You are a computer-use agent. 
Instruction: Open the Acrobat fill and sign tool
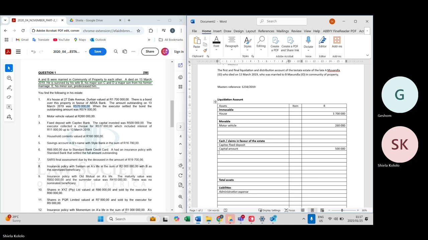click(9, 117)
